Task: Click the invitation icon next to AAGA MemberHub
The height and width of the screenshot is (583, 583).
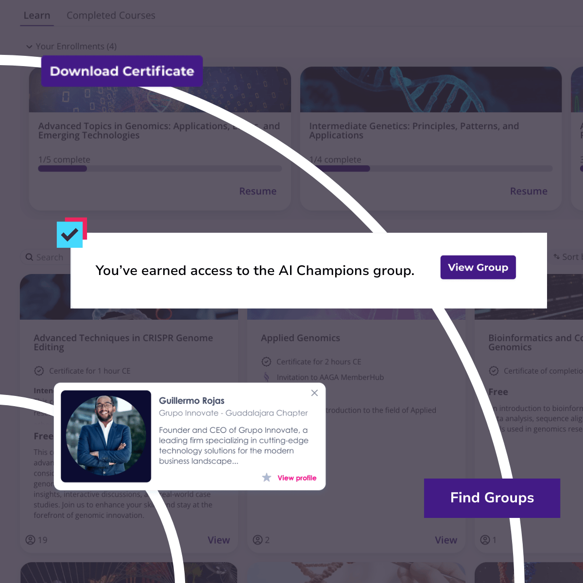Action: [266, 377]
